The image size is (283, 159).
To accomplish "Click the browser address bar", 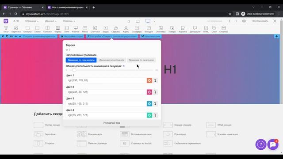I will [x=125, y=14].
